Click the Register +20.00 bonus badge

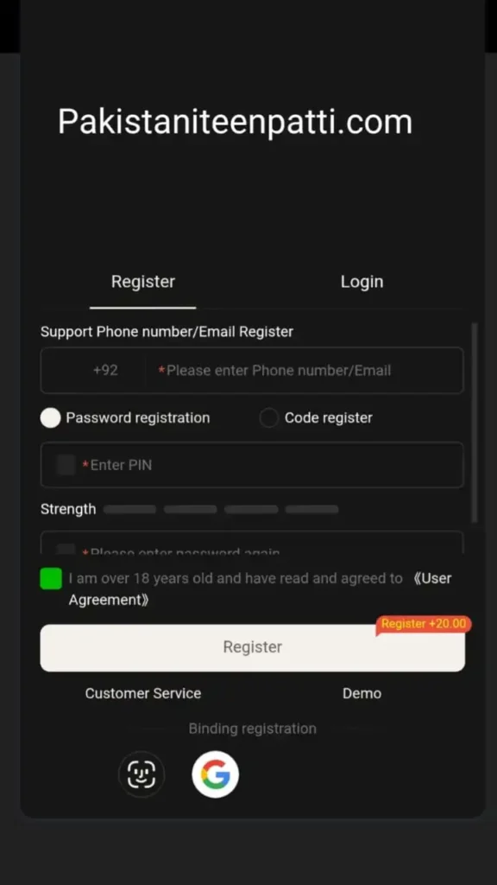pos(423,624)
